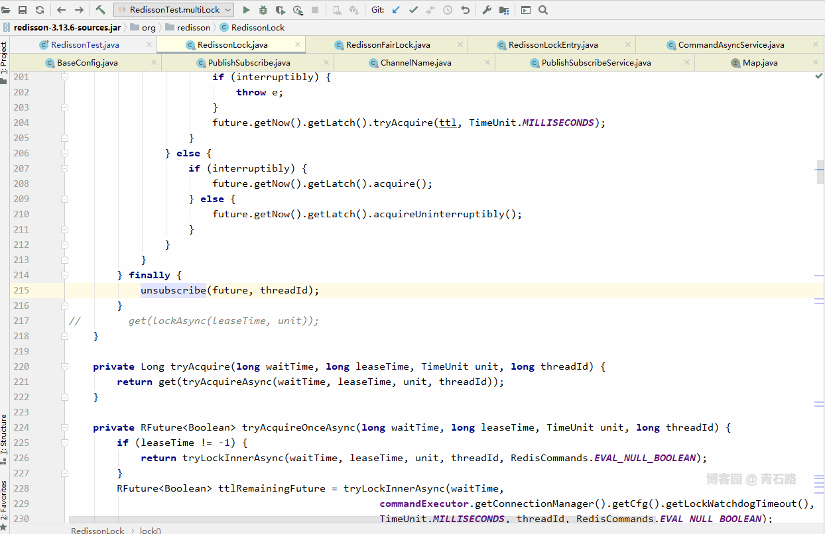Click EVAL_NULL_BOOLEAN constant on line 226
The height and width of the screenshot is (534, 825).
pyautogui.click(x=646, y=458)
